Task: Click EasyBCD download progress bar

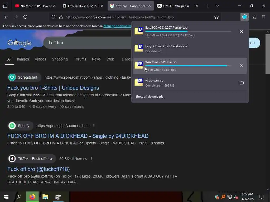Action: [x=188, y=32]
